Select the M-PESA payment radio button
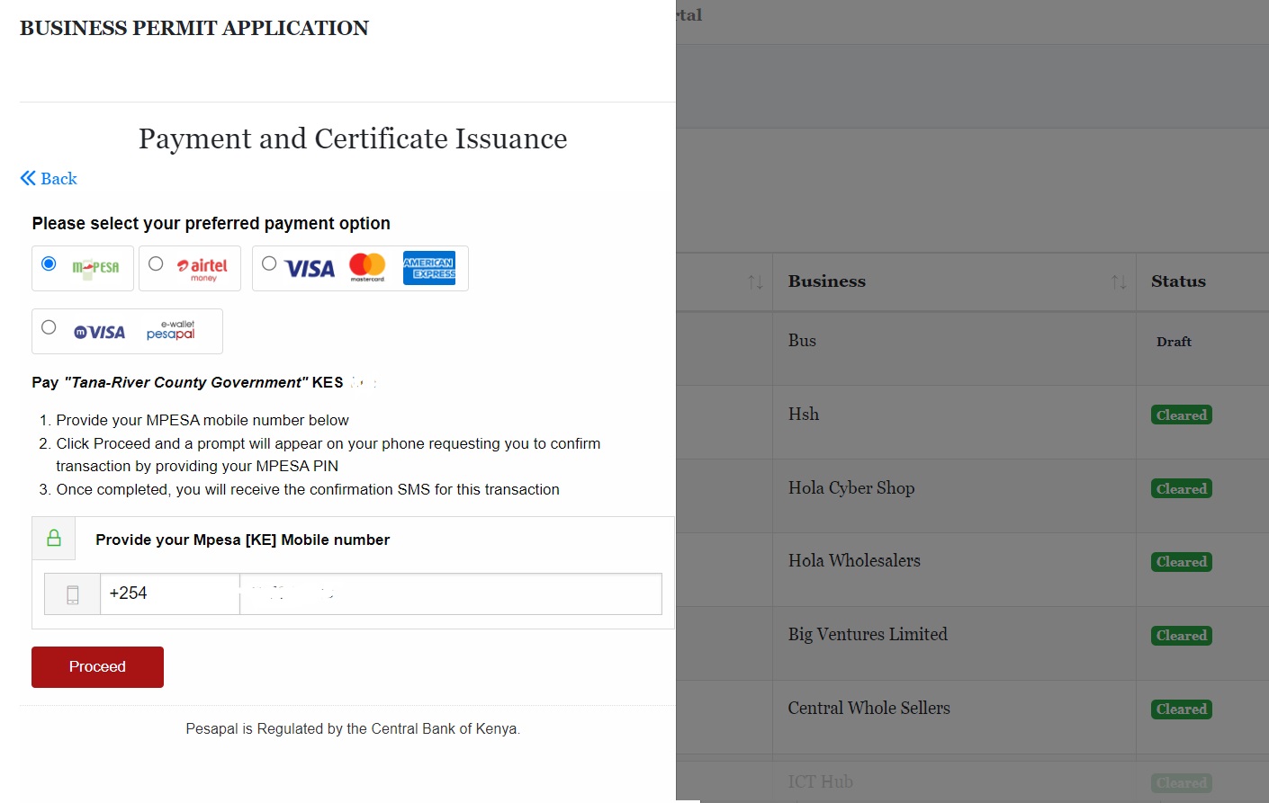 [x=49, y=263]
